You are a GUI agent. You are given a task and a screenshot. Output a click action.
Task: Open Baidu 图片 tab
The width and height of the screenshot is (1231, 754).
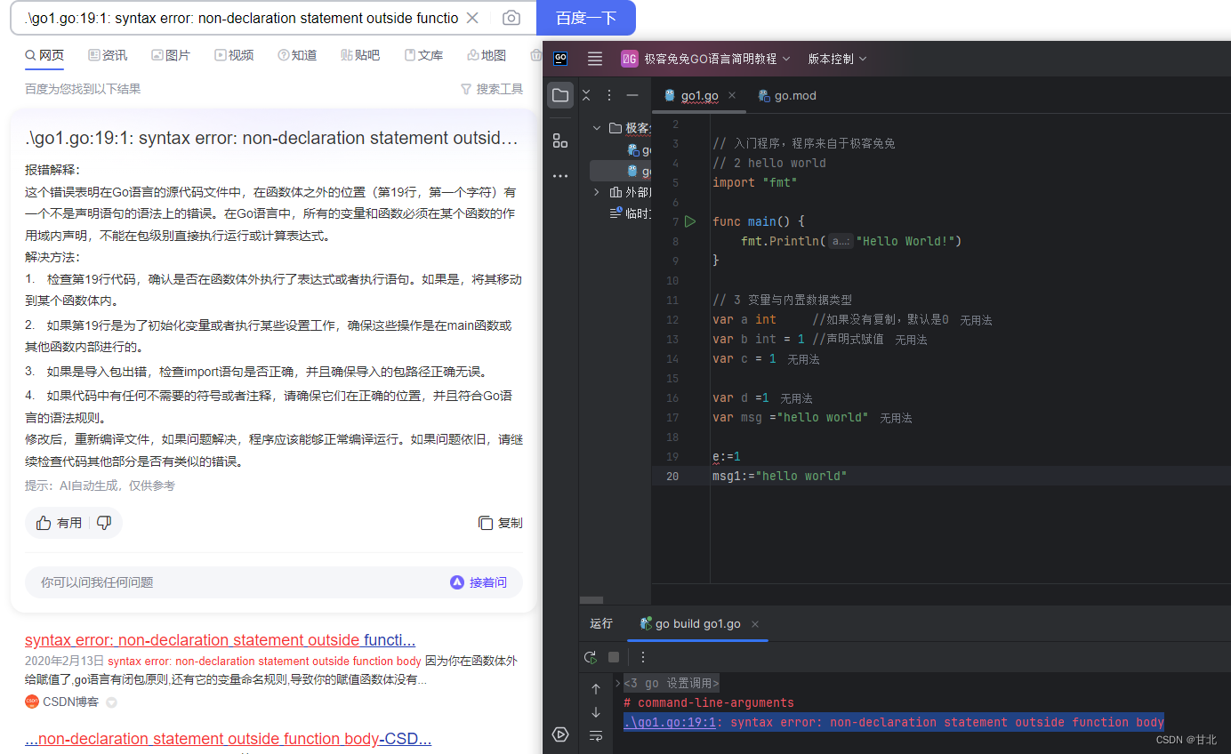tap(171, 55)
